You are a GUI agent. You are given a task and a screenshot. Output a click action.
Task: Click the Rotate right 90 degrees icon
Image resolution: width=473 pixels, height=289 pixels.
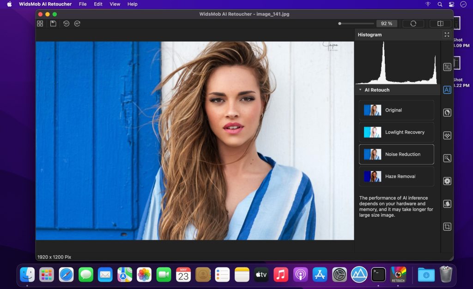tap(77, 23)
